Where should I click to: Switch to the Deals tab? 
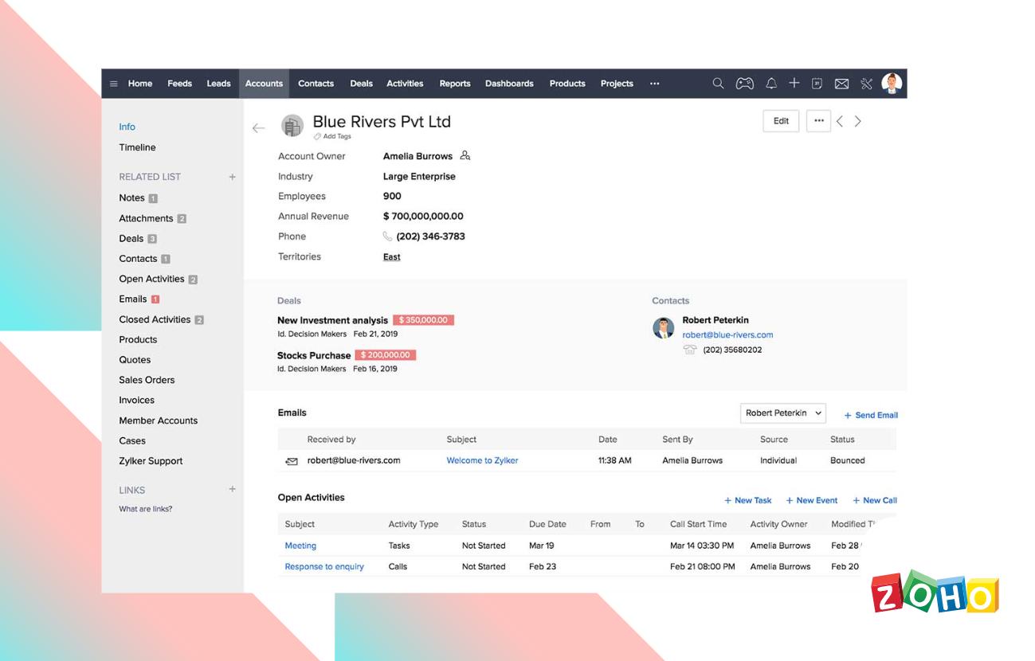click(x=361, y=84)
